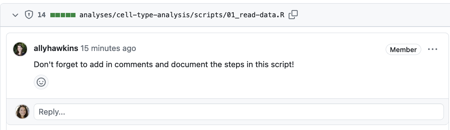Select the comment text about documenting steps
450x130 pixels.
pos(164,65)
